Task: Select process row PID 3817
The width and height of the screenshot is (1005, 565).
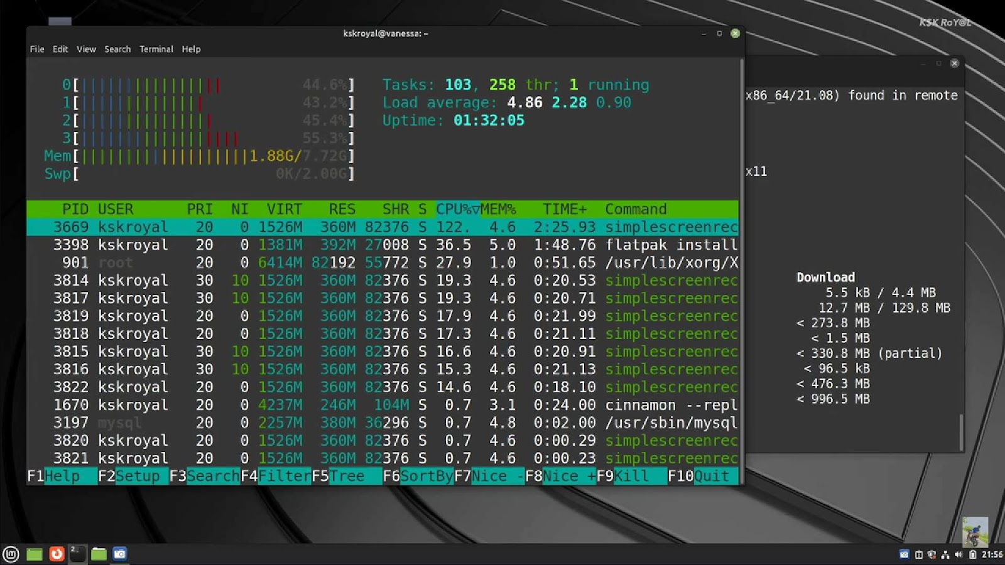Action: [x=383, y=298]
